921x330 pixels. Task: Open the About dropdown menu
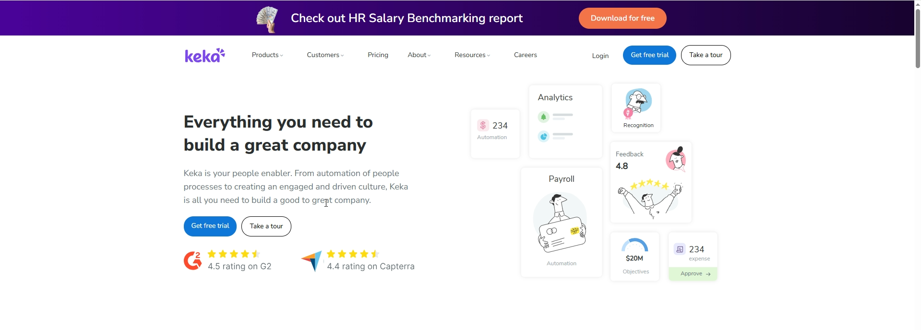pos(419,55)
